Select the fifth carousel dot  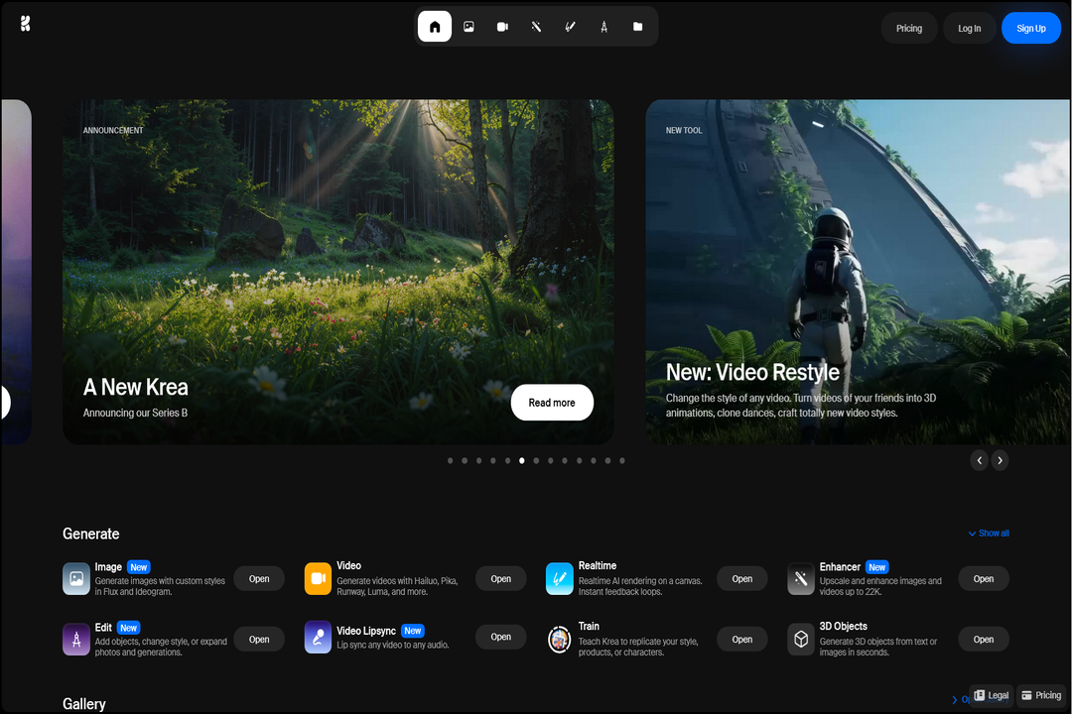coord(507,460)
